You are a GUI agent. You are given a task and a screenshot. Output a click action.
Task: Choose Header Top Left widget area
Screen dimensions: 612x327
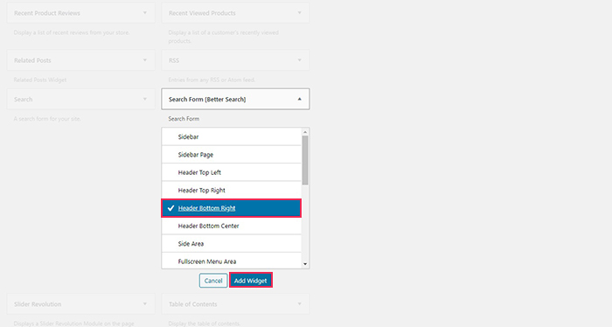pyautogui.click(x=232, y=172)
